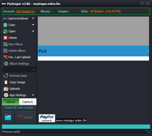Click the Refresh Data label

18,76
